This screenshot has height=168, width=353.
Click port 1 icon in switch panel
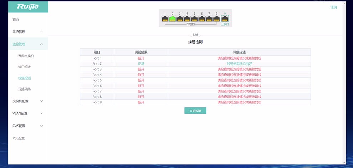click(x=165, y=19)
